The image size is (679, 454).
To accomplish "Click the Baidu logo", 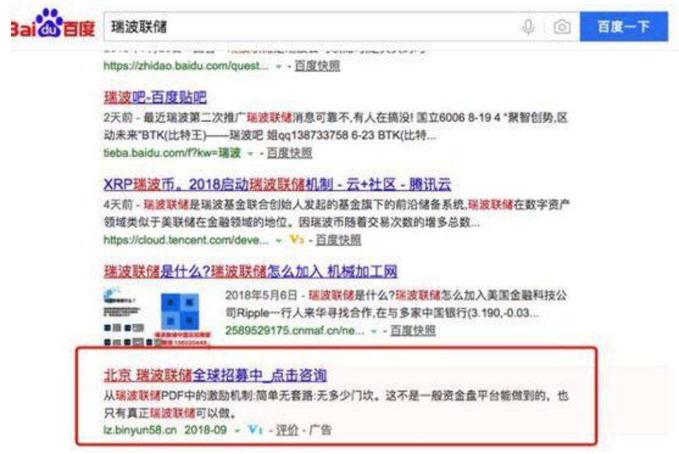I will click(x=53, y=24).
